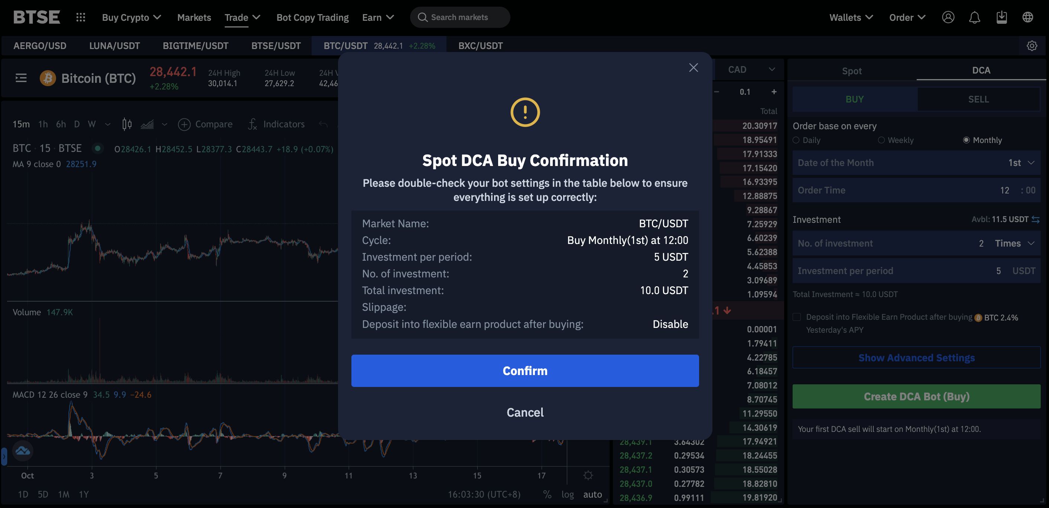Decrease order book grouping with minus
1049x508 pixels.
[x=716, y=92]
